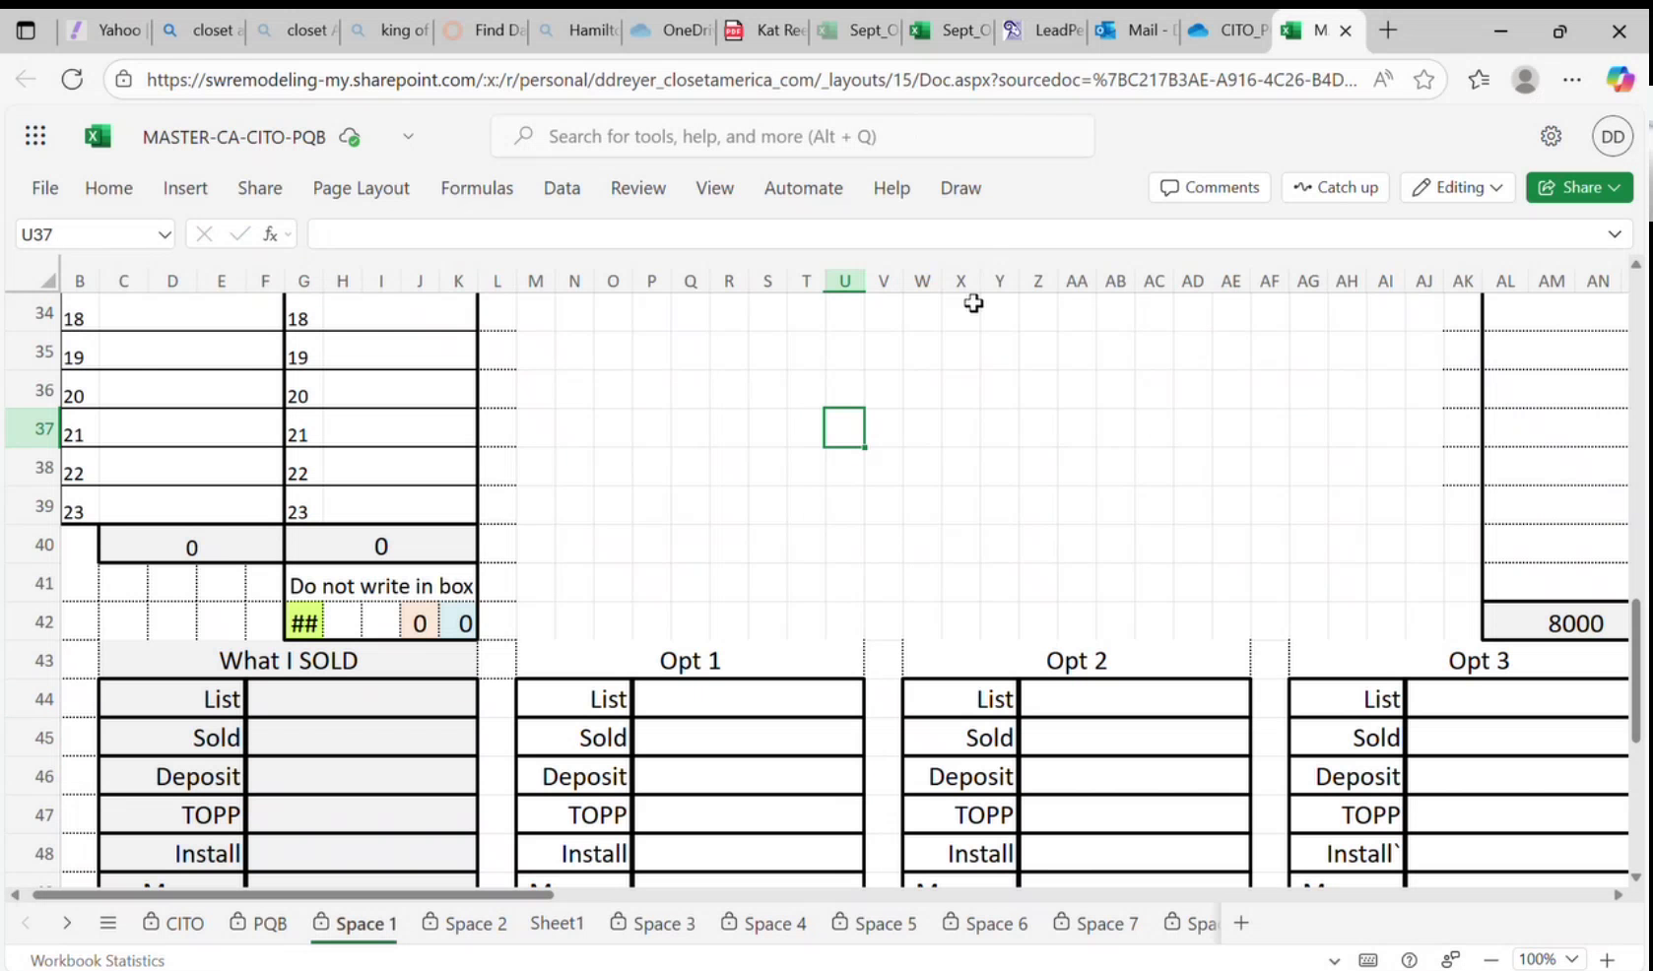Switch to the Formulas ribbon tab
The height and width of the screenshot is (971, 1653).
[x=477, y=187]
